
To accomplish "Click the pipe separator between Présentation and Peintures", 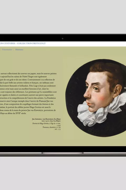I will tap(14, 50).
